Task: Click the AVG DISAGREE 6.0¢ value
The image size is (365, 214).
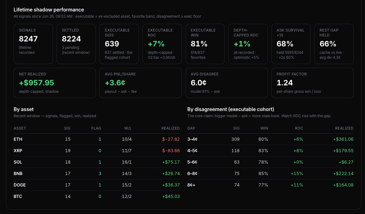Action: (199, 83)
